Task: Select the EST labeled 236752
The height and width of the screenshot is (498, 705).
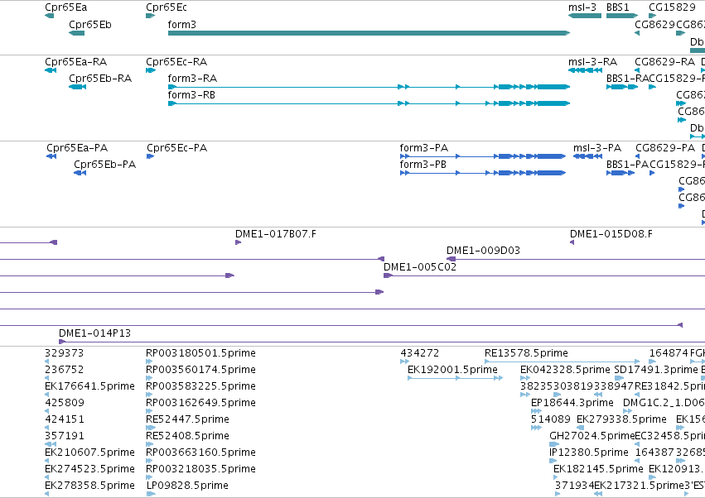Action: 65,370
